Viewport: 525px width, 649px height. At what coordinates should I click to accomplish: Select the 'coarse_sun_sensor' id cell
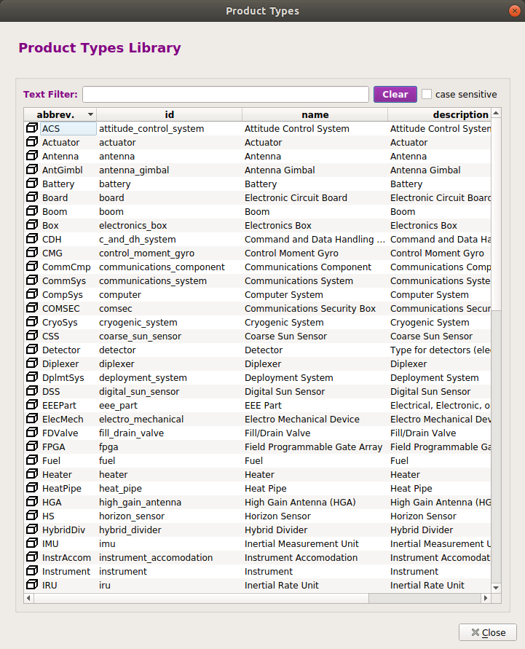pos(169,337)
